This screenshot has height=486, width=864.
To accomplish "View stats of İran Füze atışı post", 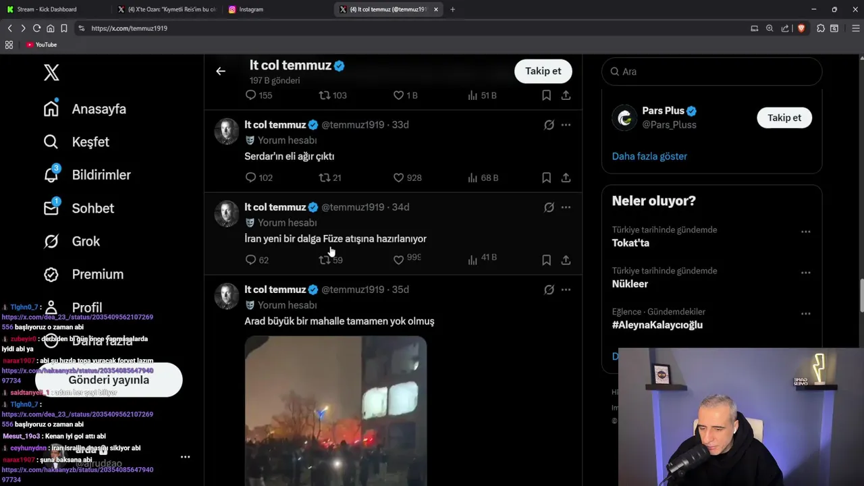I will pos(482,259).
